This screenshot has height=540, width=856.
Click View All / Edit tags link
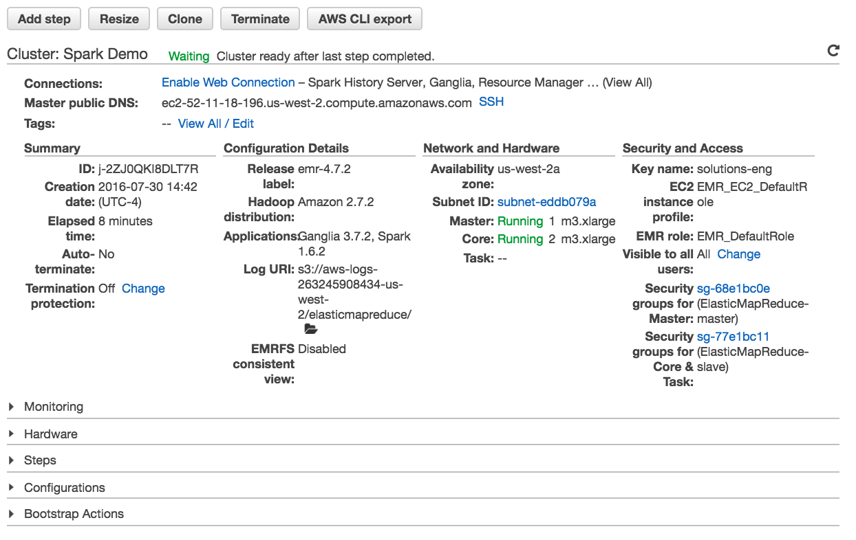coord(216,124)
